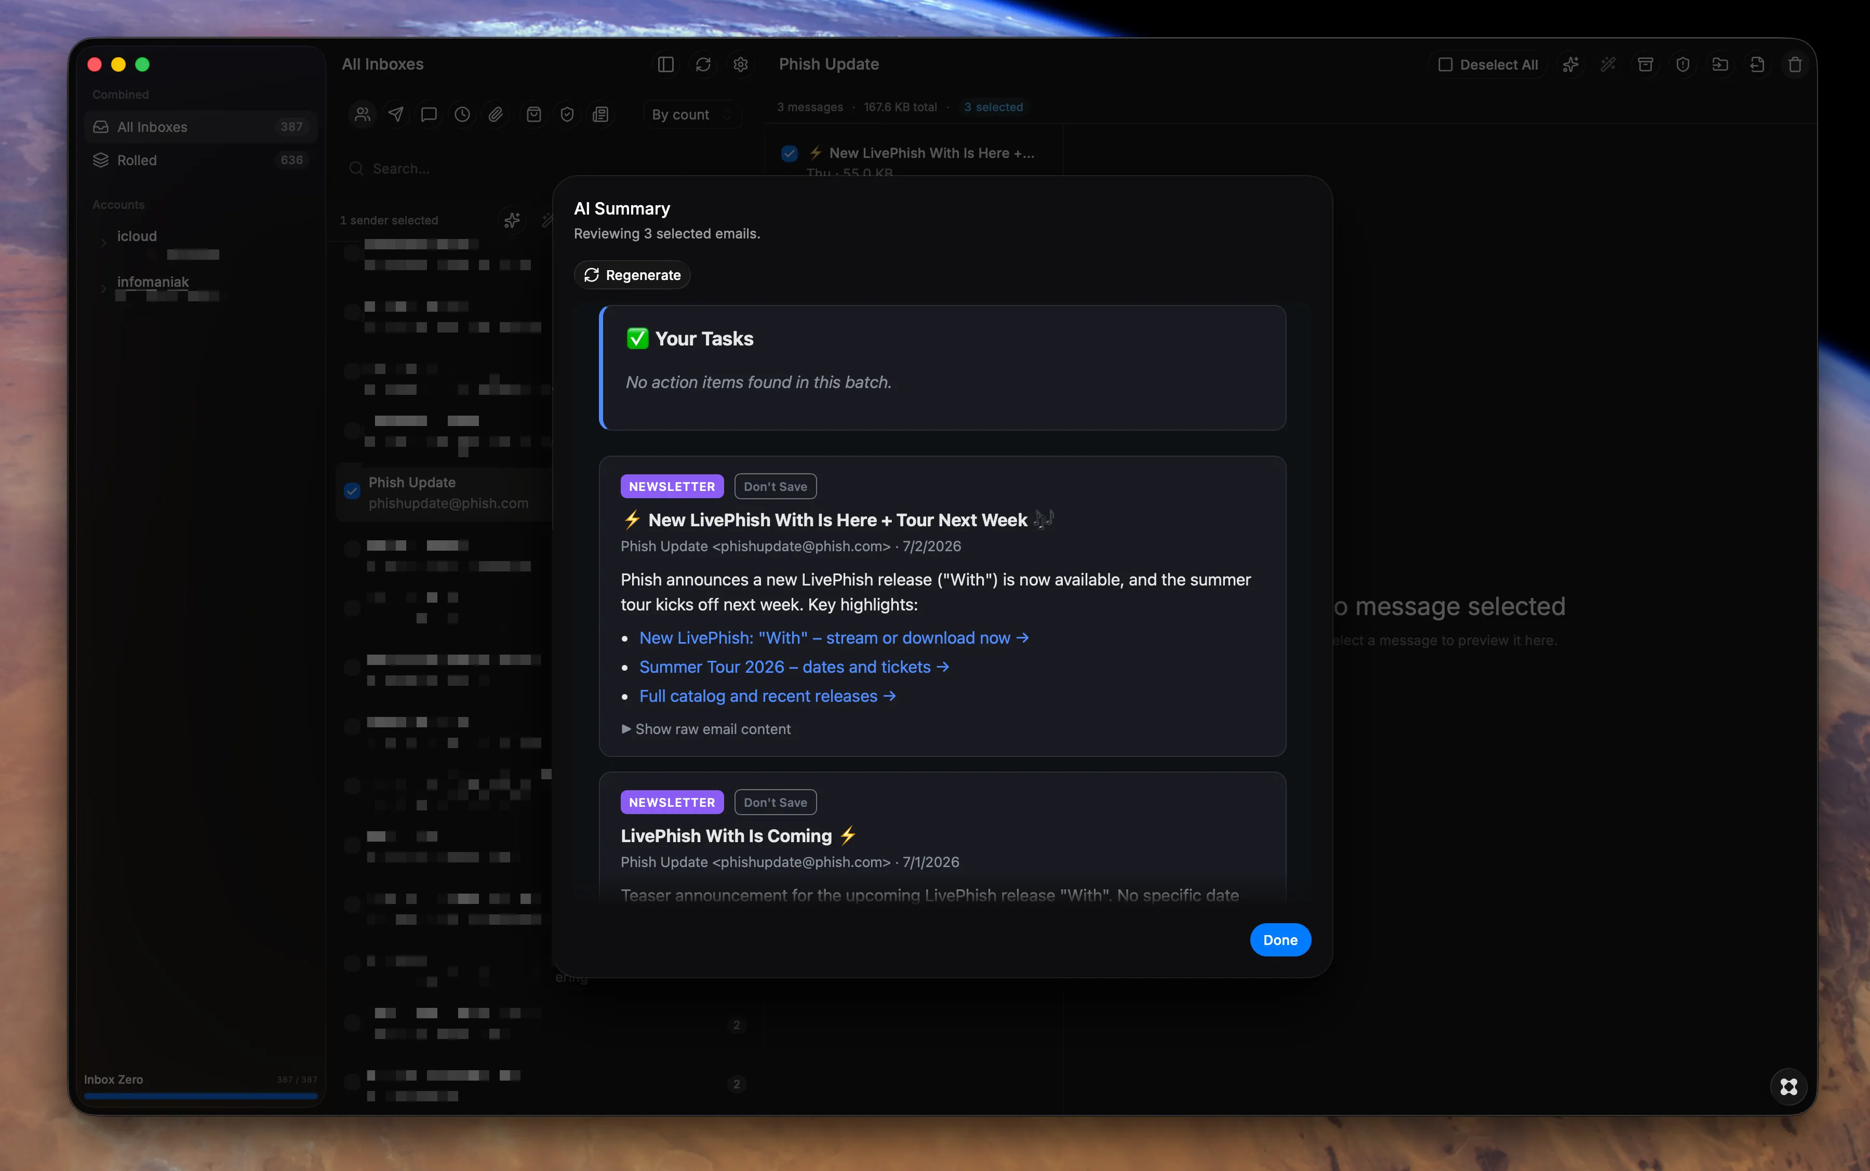Click the '636' Rolled count badge

click(x=291, y=161)
